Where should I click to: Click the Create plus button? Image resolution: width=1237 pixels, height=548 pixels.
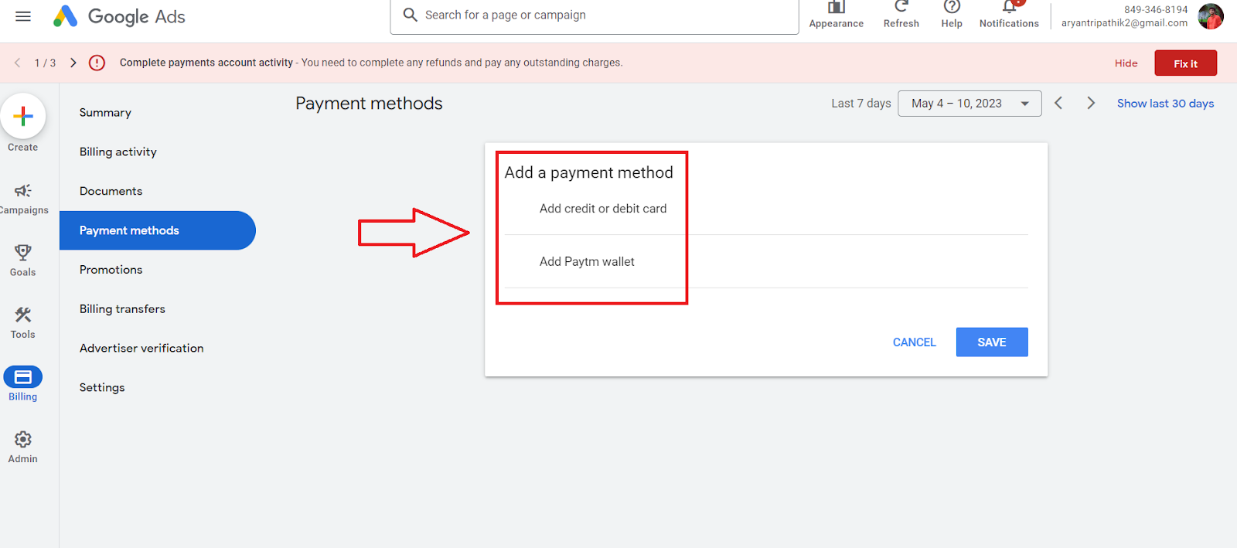23,117
